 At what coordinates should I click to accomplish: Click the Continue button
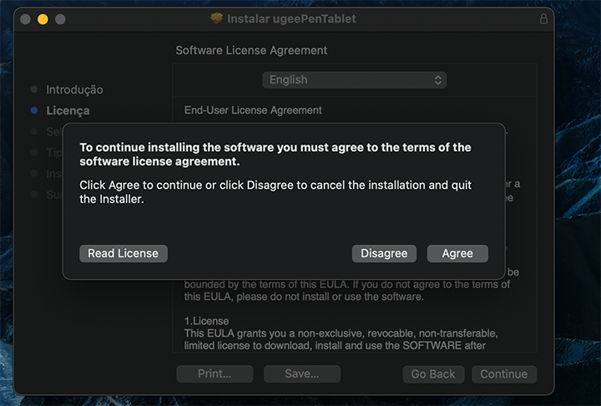(503, 374)
